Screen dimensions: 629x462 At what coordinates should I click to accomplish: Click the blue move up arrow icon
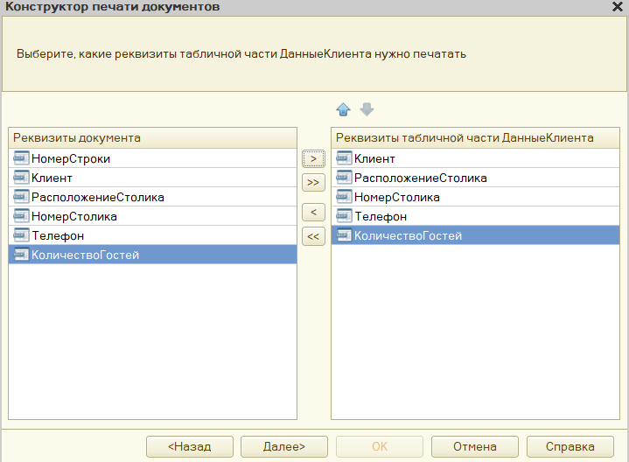[x=343, y=109]
